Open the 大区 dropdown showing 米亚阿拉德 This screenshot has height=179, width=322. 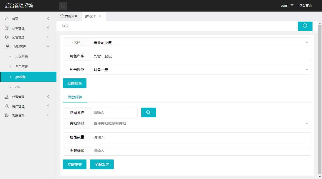pyautogui.click(x=200, y=42)
